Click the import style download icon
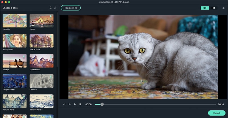Screen dimensions: 228x118 (50, 8)
